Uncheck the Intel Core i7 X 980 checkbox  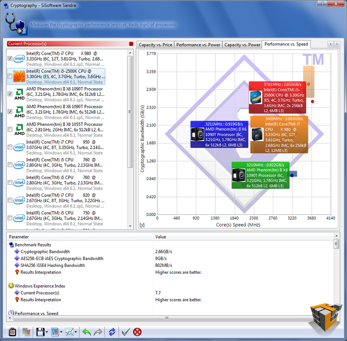[x=10, y=59]
